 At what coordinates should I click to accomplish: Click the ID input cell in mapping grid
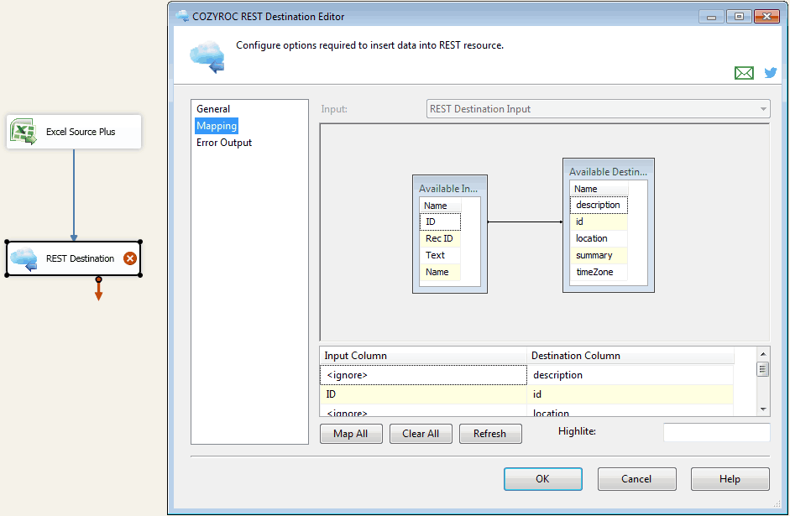coord(423,394)
